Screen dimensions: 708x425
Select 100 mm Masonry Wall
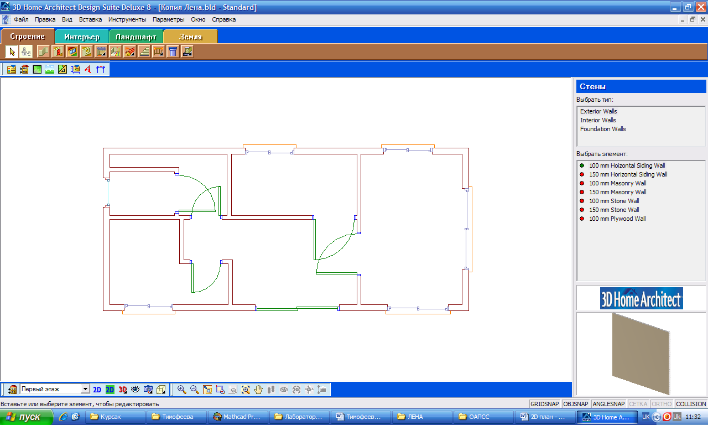click(617, 183)
